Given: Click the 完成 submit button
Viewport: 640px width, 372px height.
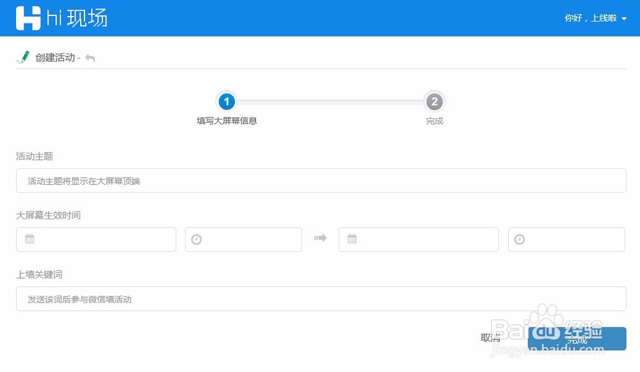Looking at the screenshot, I should (x=577, y=339).
